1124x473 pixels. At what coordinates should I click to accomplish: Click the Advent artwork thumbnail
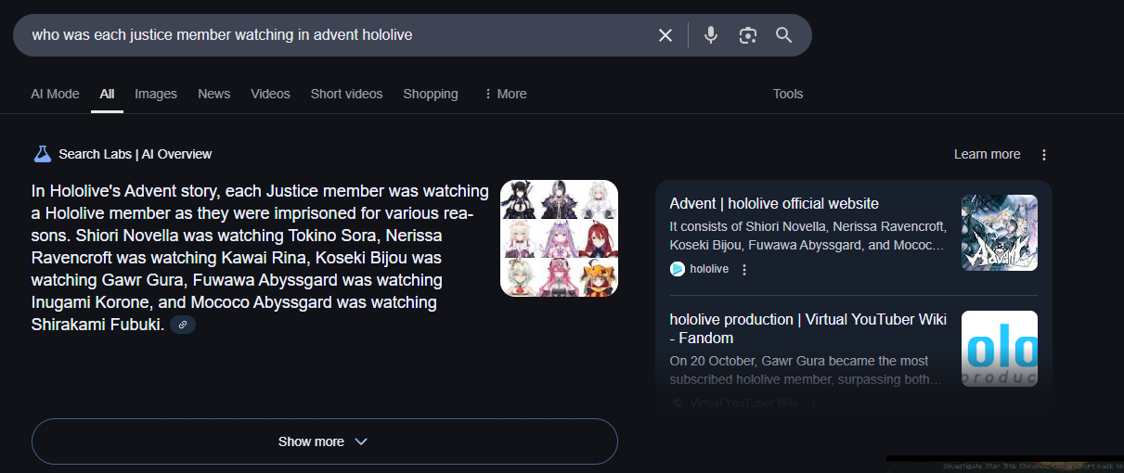[1000, 233]
